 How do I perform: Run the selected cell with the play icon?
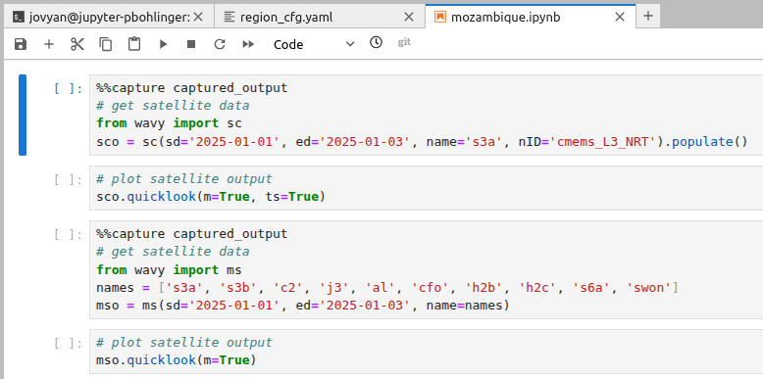[x=163, y=44]
